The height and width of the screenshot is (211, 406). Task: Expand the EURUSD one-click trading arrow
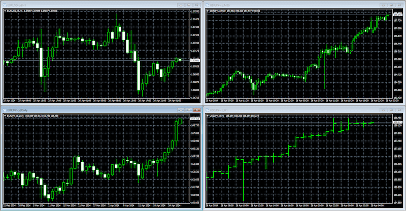[5, 11]
